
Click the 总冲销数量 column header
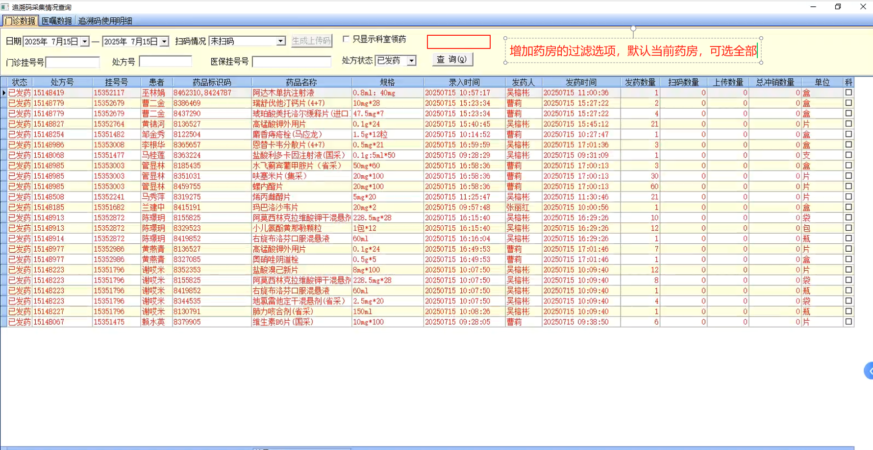point(774,82)
